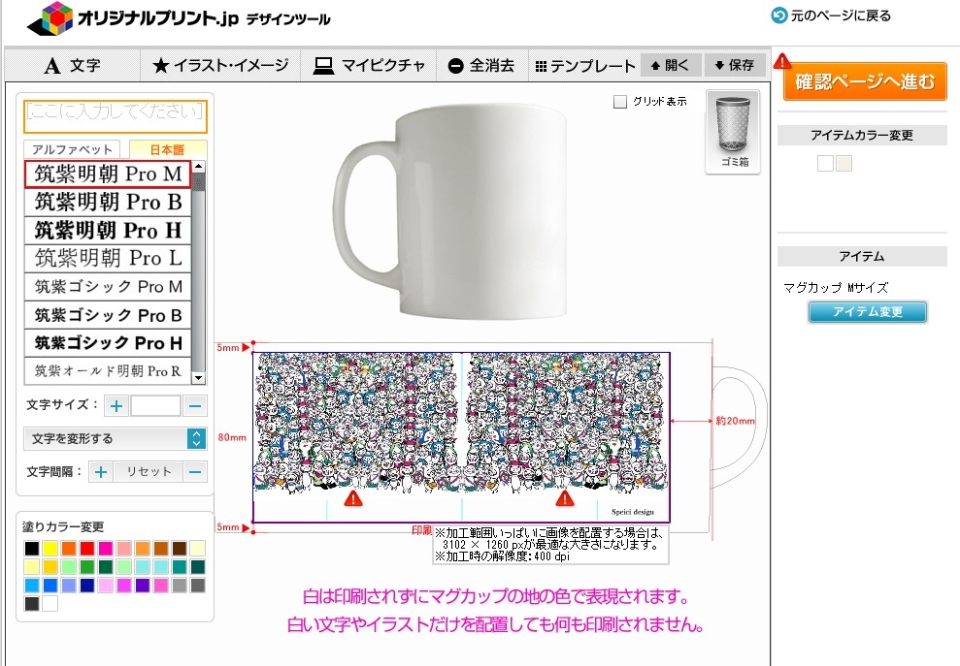Pick the navy blue swatch in 塗りカラー変更
The width and height of the screenshot is (960, 666).
click(x=87, y=586)
